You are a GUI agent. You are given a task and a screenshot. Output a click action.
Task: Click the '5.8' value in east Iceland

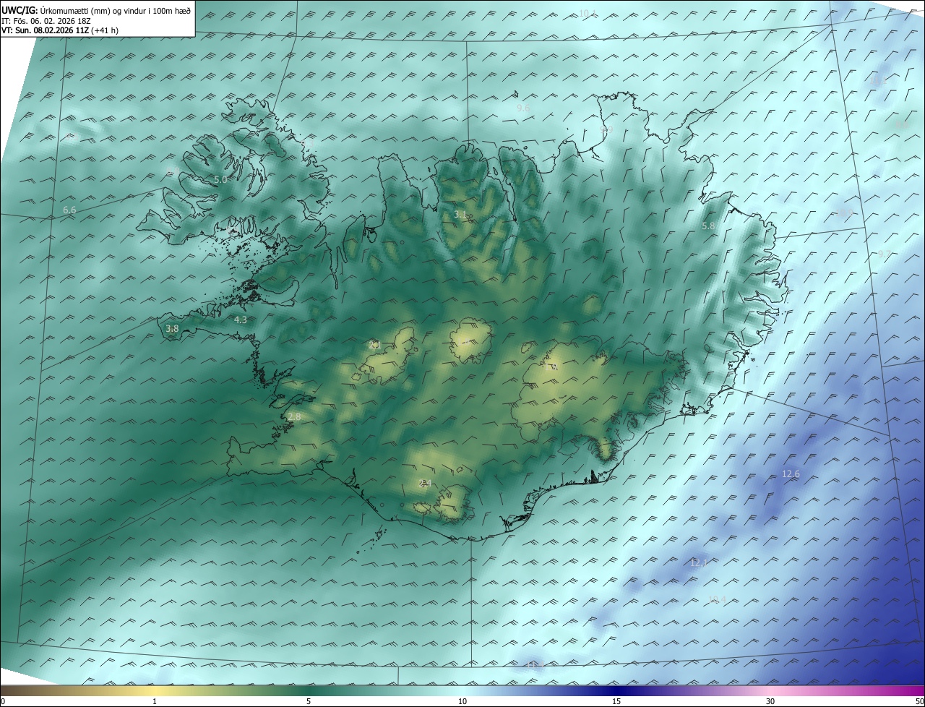(709, 226)
